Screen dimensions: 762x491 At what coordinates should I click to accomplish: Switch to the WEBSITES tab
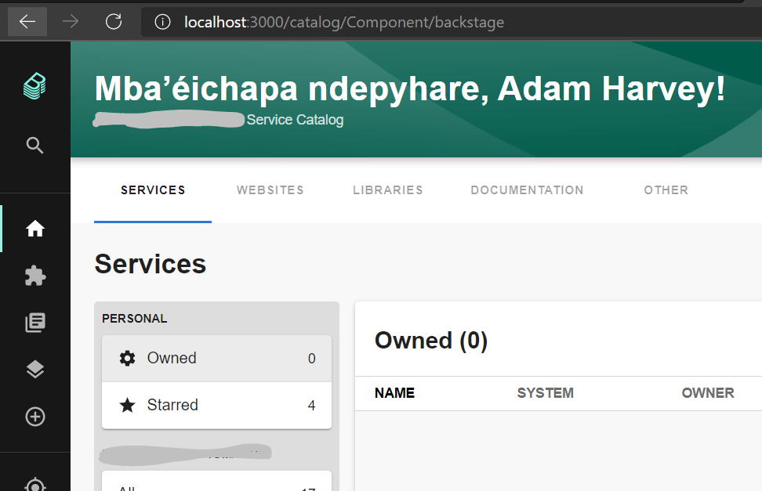point(270,190)
